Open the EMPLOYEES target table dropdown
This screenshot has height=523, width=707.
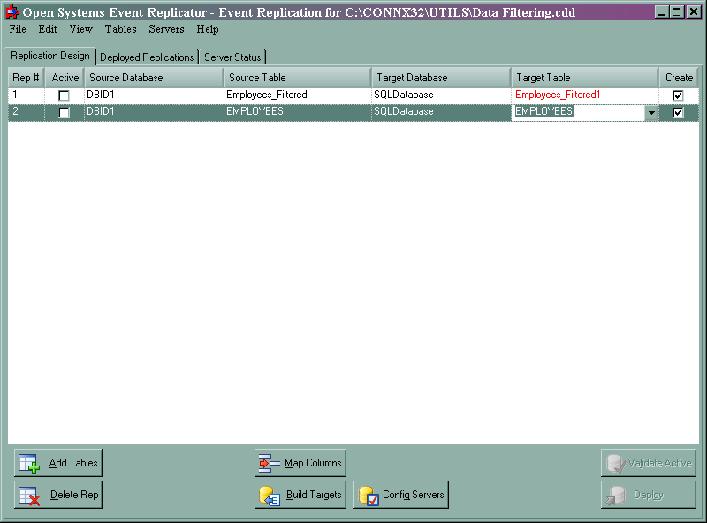[651, 112]
